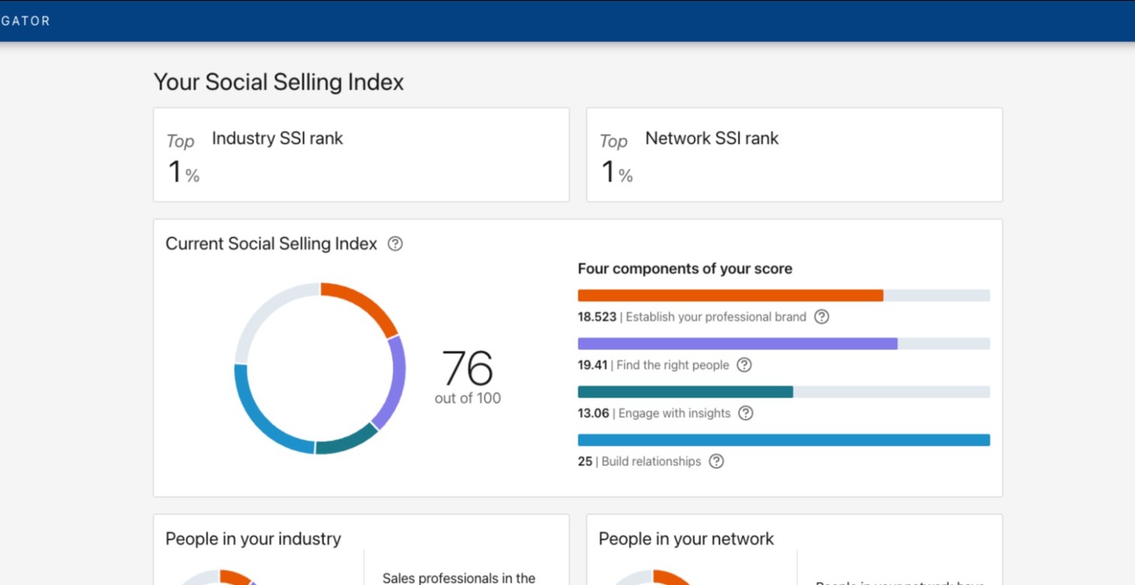
Task: Click 'Build relationships' label text
Action: point(651,461)
